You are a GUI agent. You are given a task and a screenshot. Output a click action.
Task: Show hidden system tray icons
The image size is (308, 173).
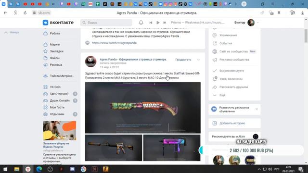[x=259, y=169]
